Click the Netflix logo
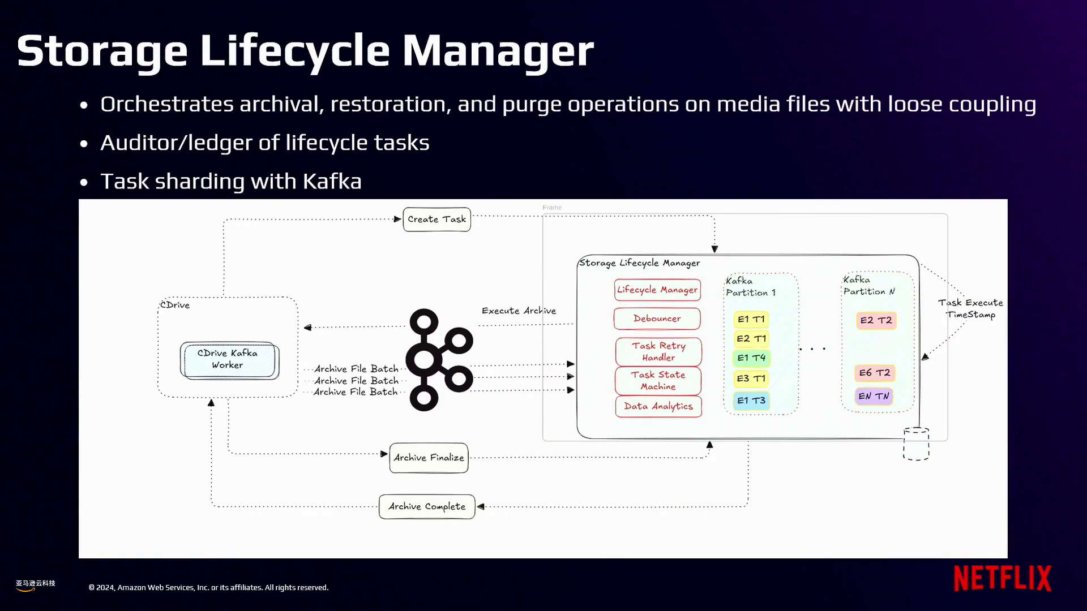This screenshot has width=1087, height=611. (1002, 578)
